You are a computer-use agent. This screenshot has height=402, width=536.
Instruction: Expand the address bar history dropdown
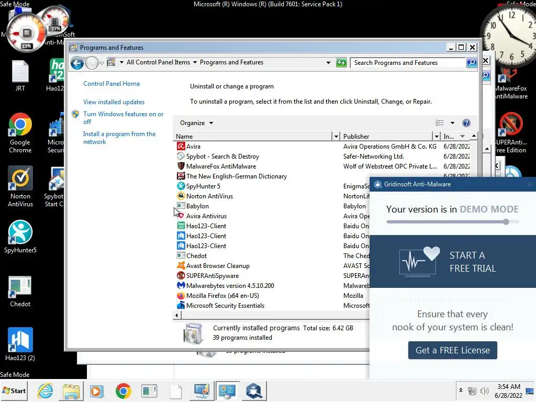click(328, 63)
